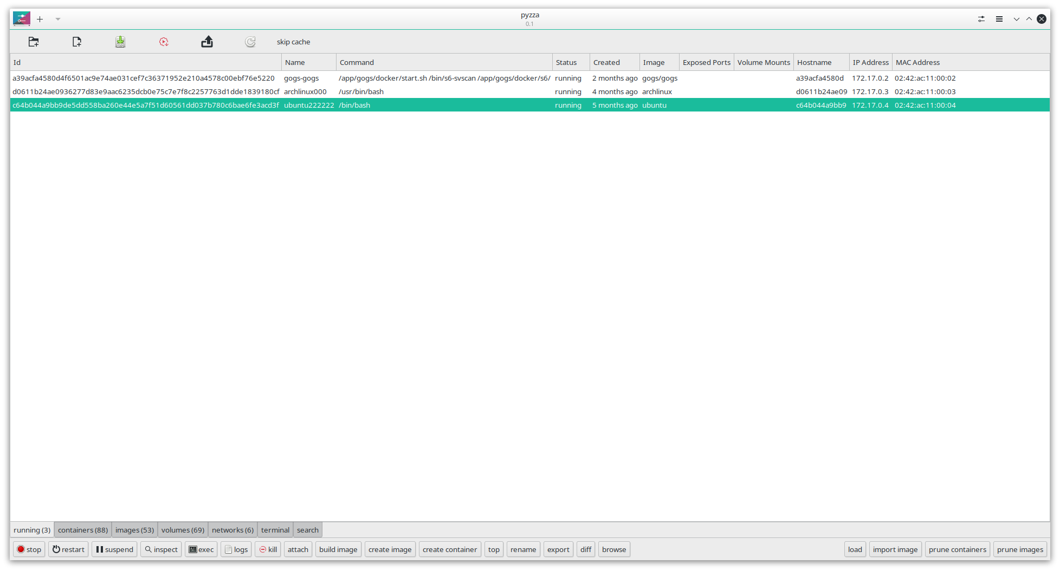
Task: Click the Exposed Ports column header
Action: tap(707, 62)
